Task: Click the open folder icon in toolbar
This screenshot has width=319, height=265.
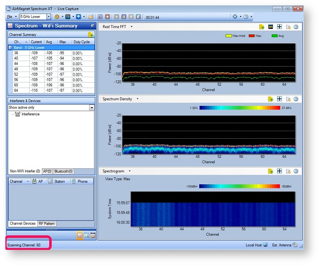Action: (x=91, y=17)
